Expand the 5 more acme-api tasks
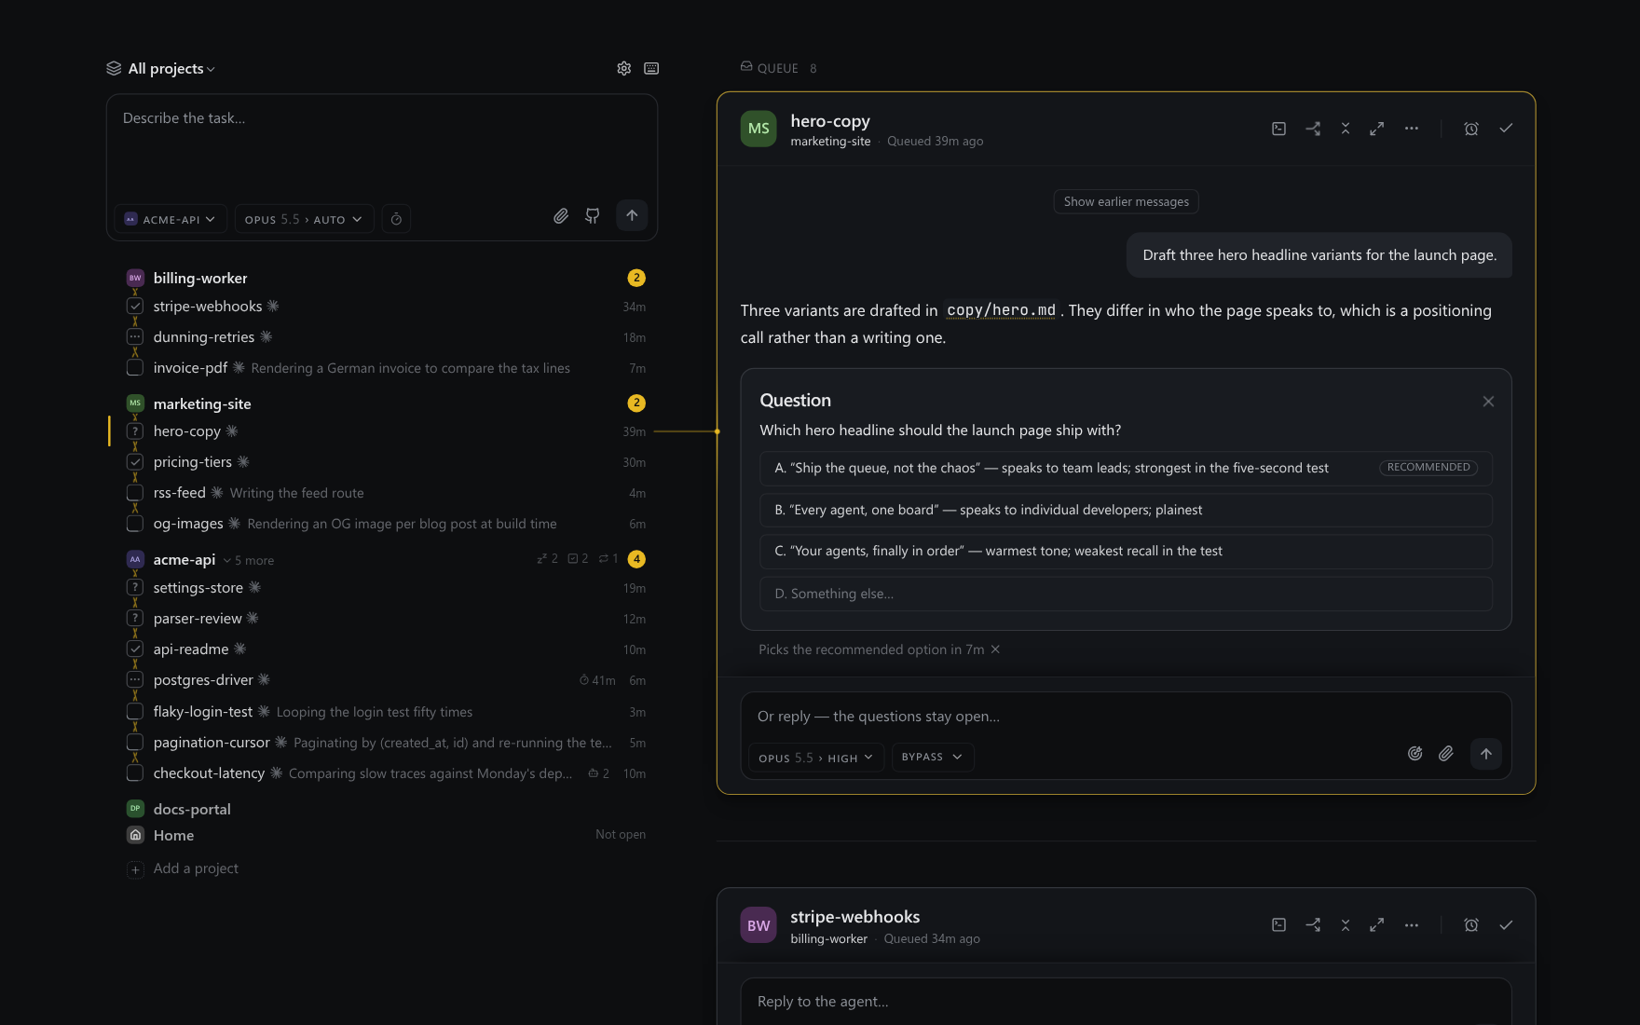Viewport: 1640px width, 1025px height. [x=249, y=560]
